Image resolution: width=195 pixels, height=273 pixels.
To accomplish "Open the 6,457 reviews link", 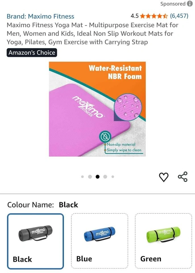I will (179, 16).
